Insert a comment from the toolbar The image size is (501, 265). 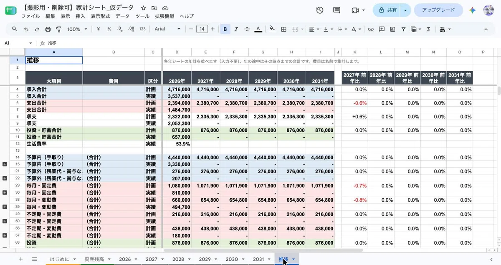tap(382, 29)
